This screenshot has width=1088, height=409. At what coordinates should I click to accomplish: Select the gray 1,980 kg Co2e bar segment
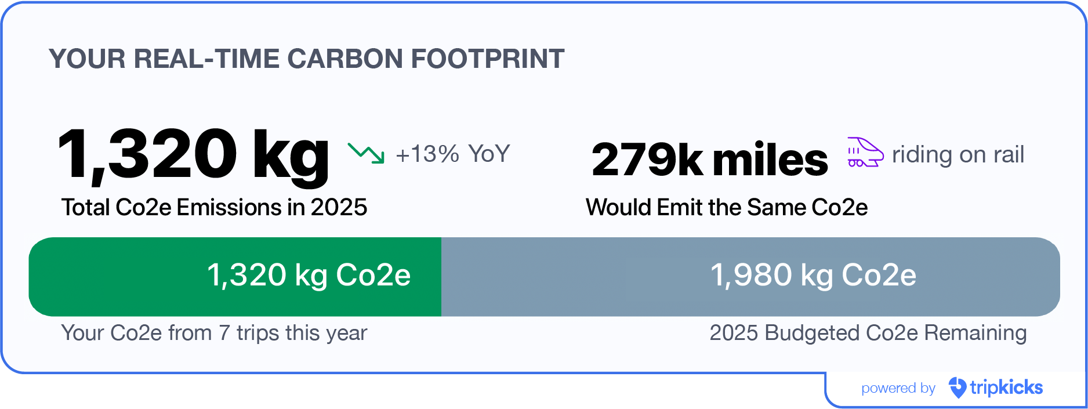[750, 276]
